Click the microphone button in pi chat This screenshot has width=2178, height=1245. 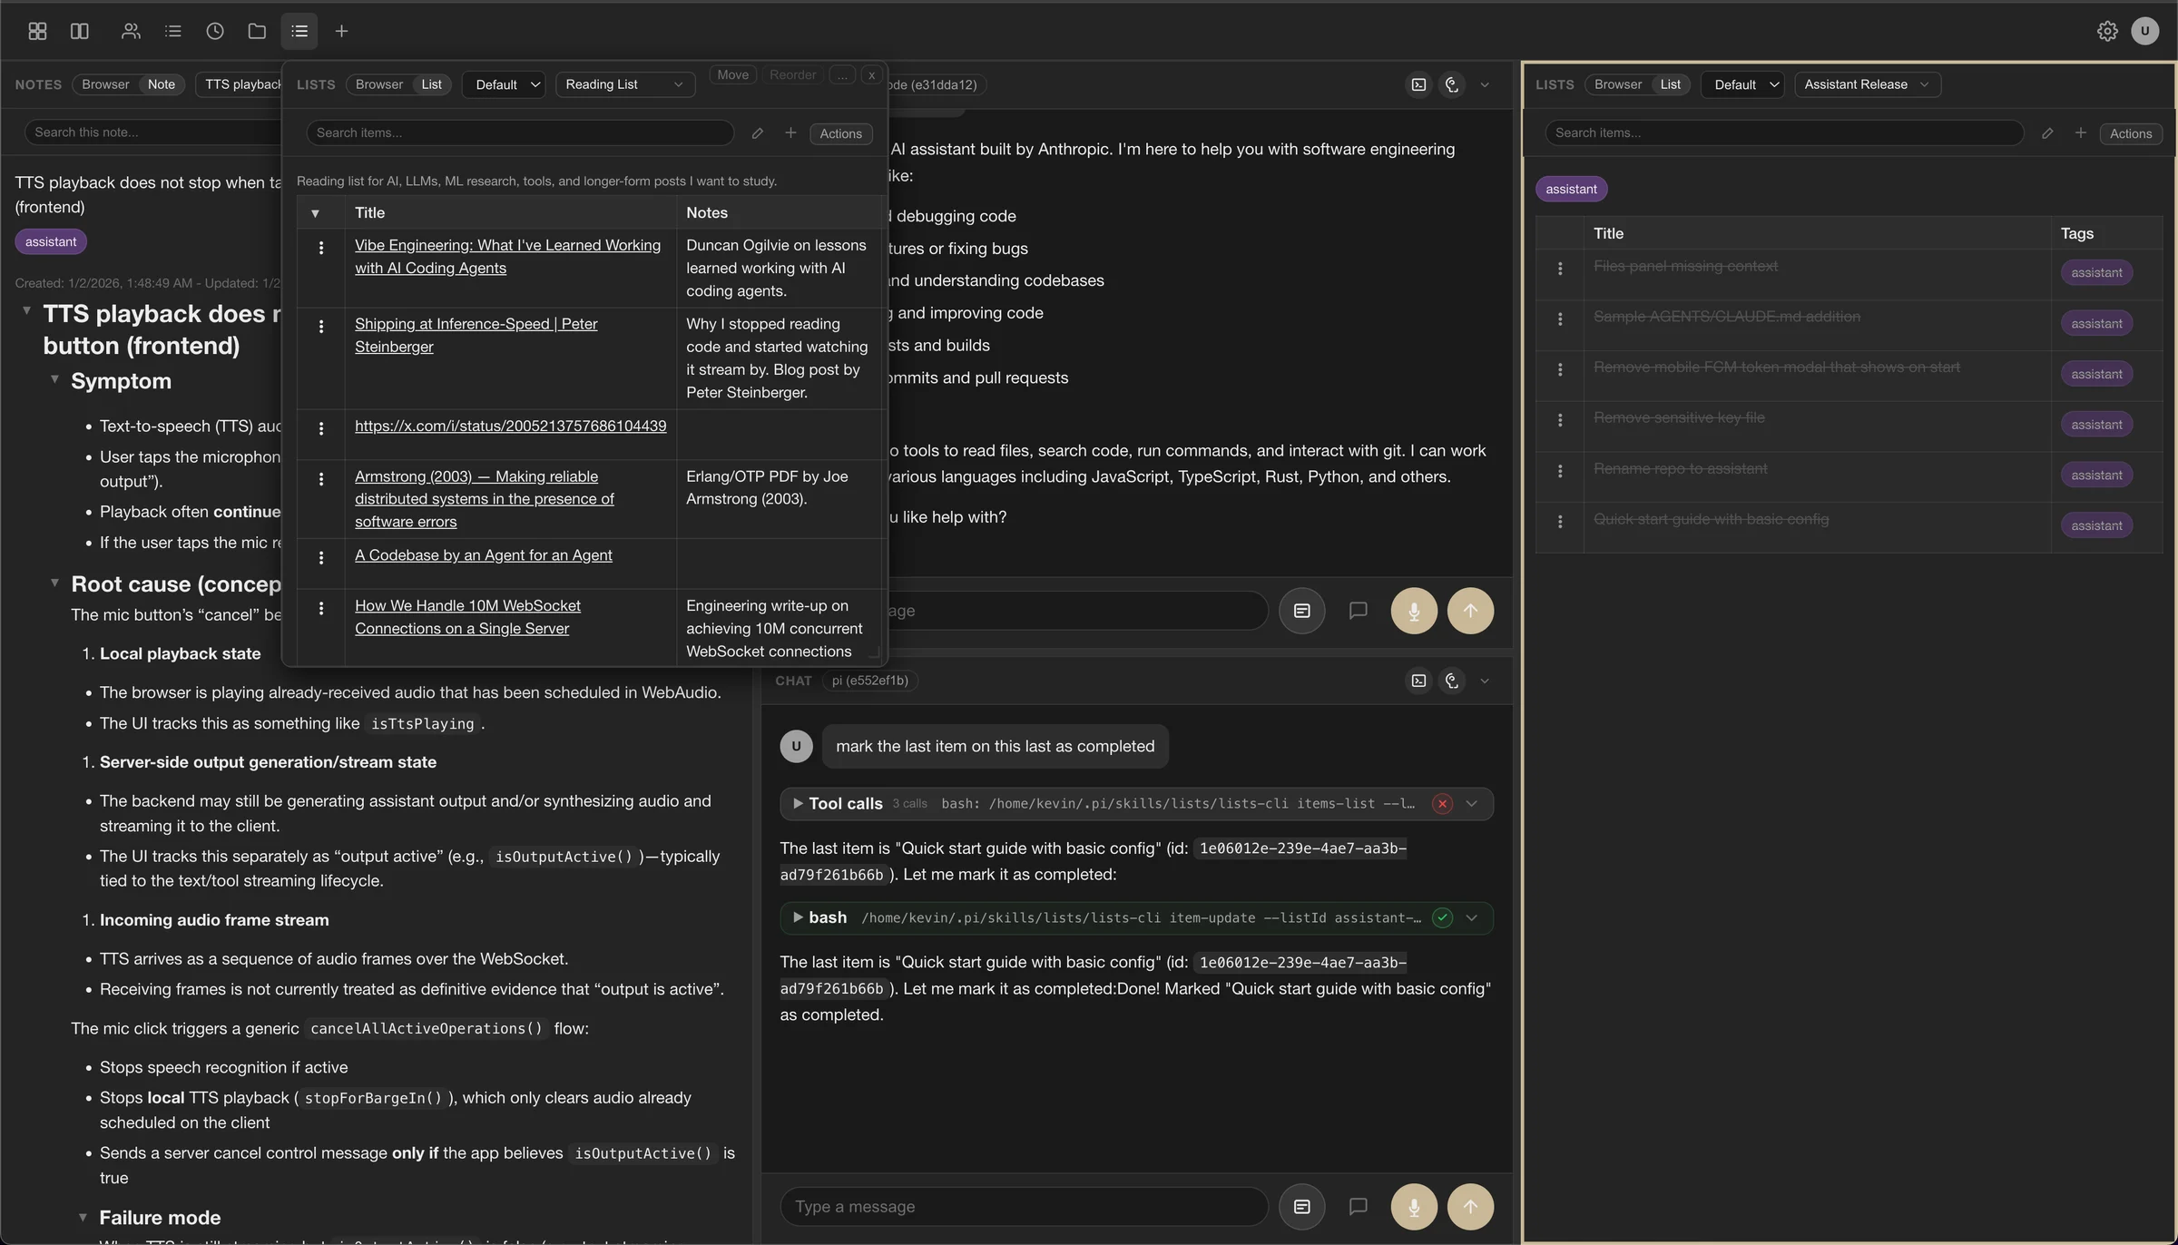(x=1413, y=1206)
